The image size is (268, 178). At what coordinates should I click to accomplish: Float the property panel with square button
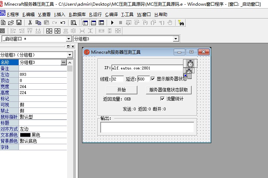68,46
